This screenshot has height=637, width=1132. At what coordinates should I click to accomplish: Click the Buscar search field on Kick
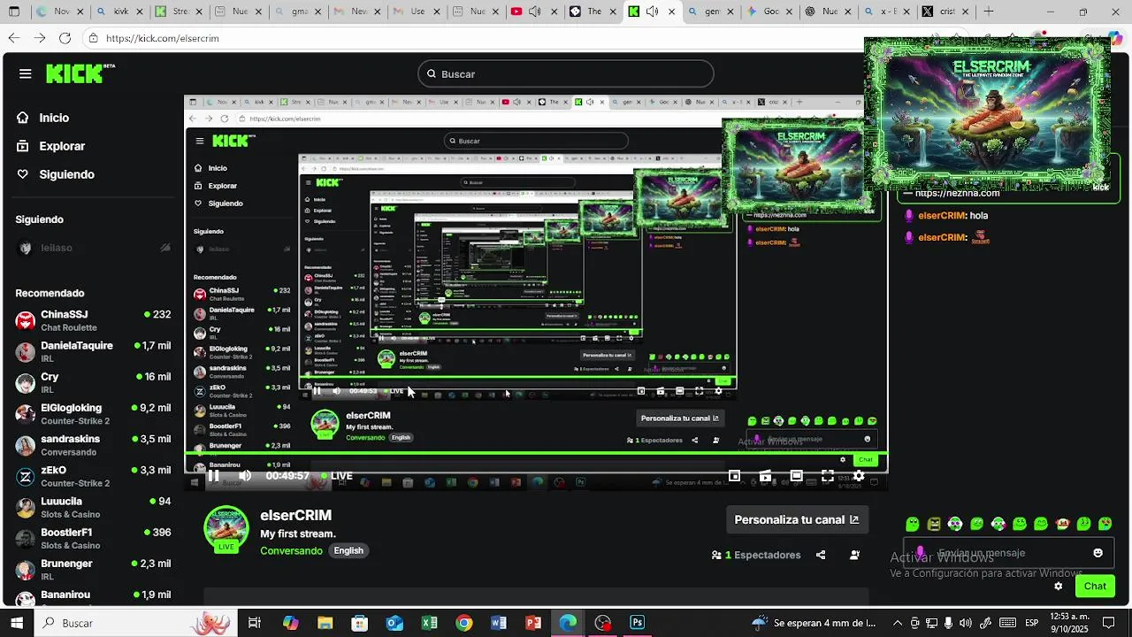566,74
